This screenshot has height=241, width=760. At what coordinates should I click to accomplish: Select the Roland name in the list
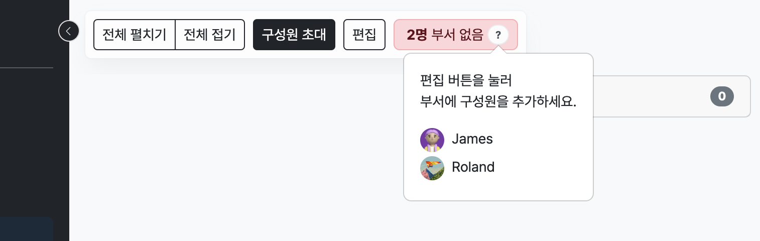click(473, 167)
